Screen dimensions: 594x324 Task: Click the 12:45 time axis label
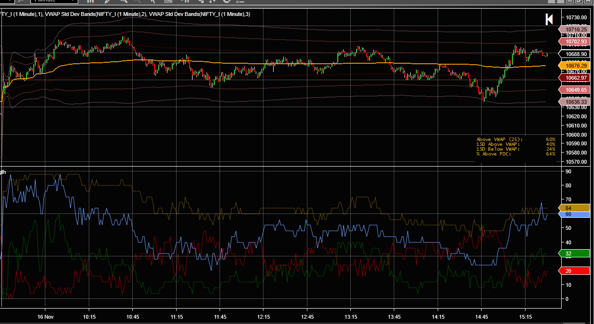tap(307, 317)
